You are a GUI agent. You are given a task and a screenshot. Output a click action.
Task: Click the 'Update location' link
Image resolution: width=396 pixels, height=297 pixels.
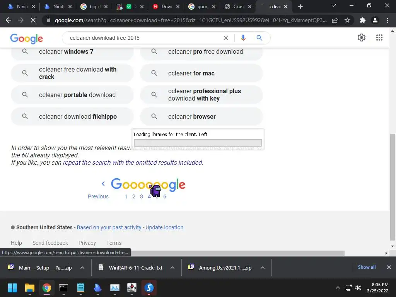164,227
